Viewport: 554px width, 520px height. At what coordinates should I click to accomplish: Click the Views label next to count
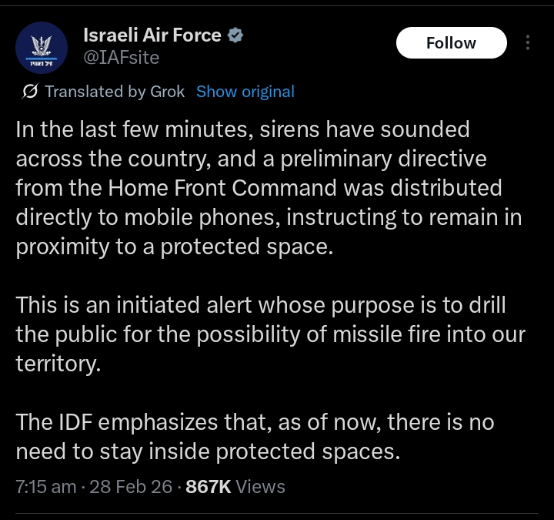260,487
